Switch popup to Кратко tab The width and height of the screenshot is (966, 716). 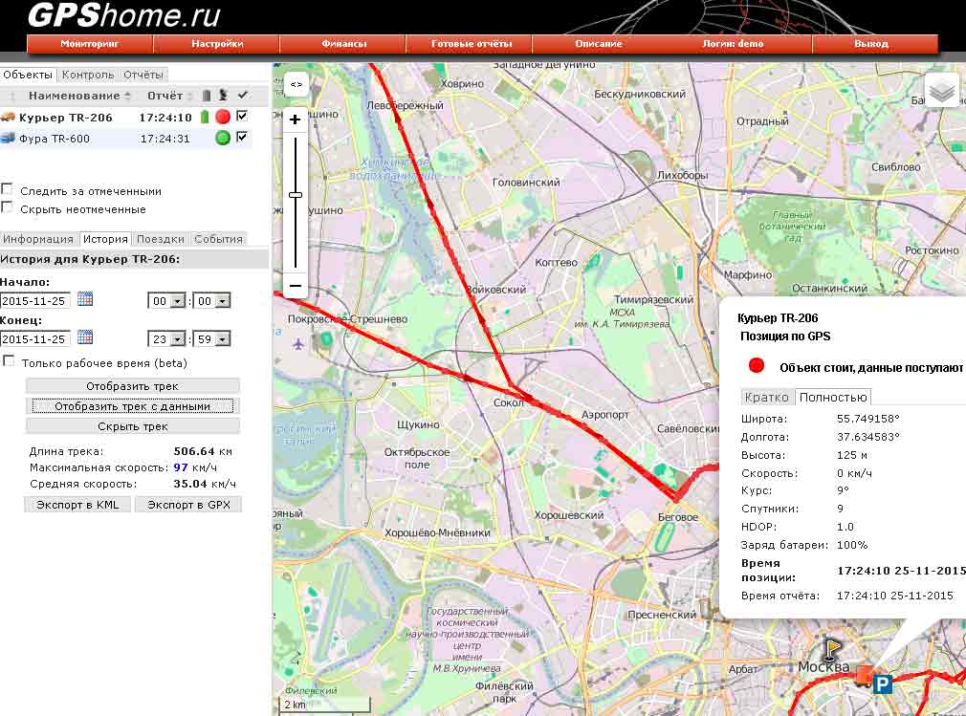(766, 397)
